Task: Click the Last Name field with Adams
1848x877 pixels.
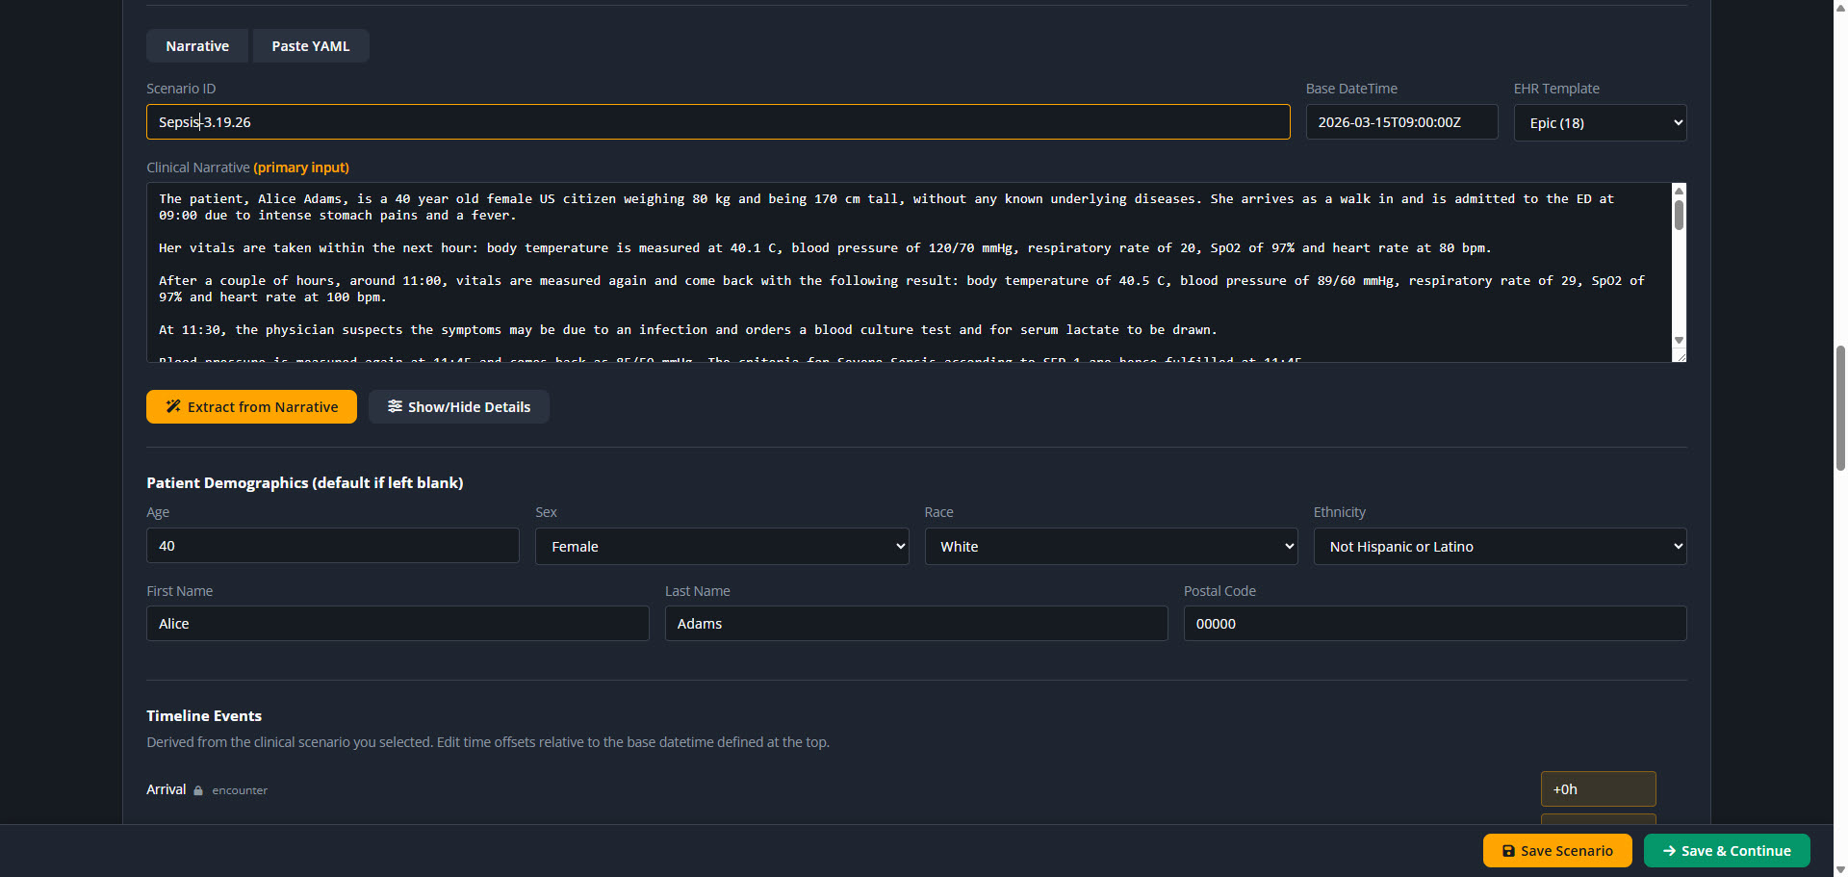Action: 916,624
